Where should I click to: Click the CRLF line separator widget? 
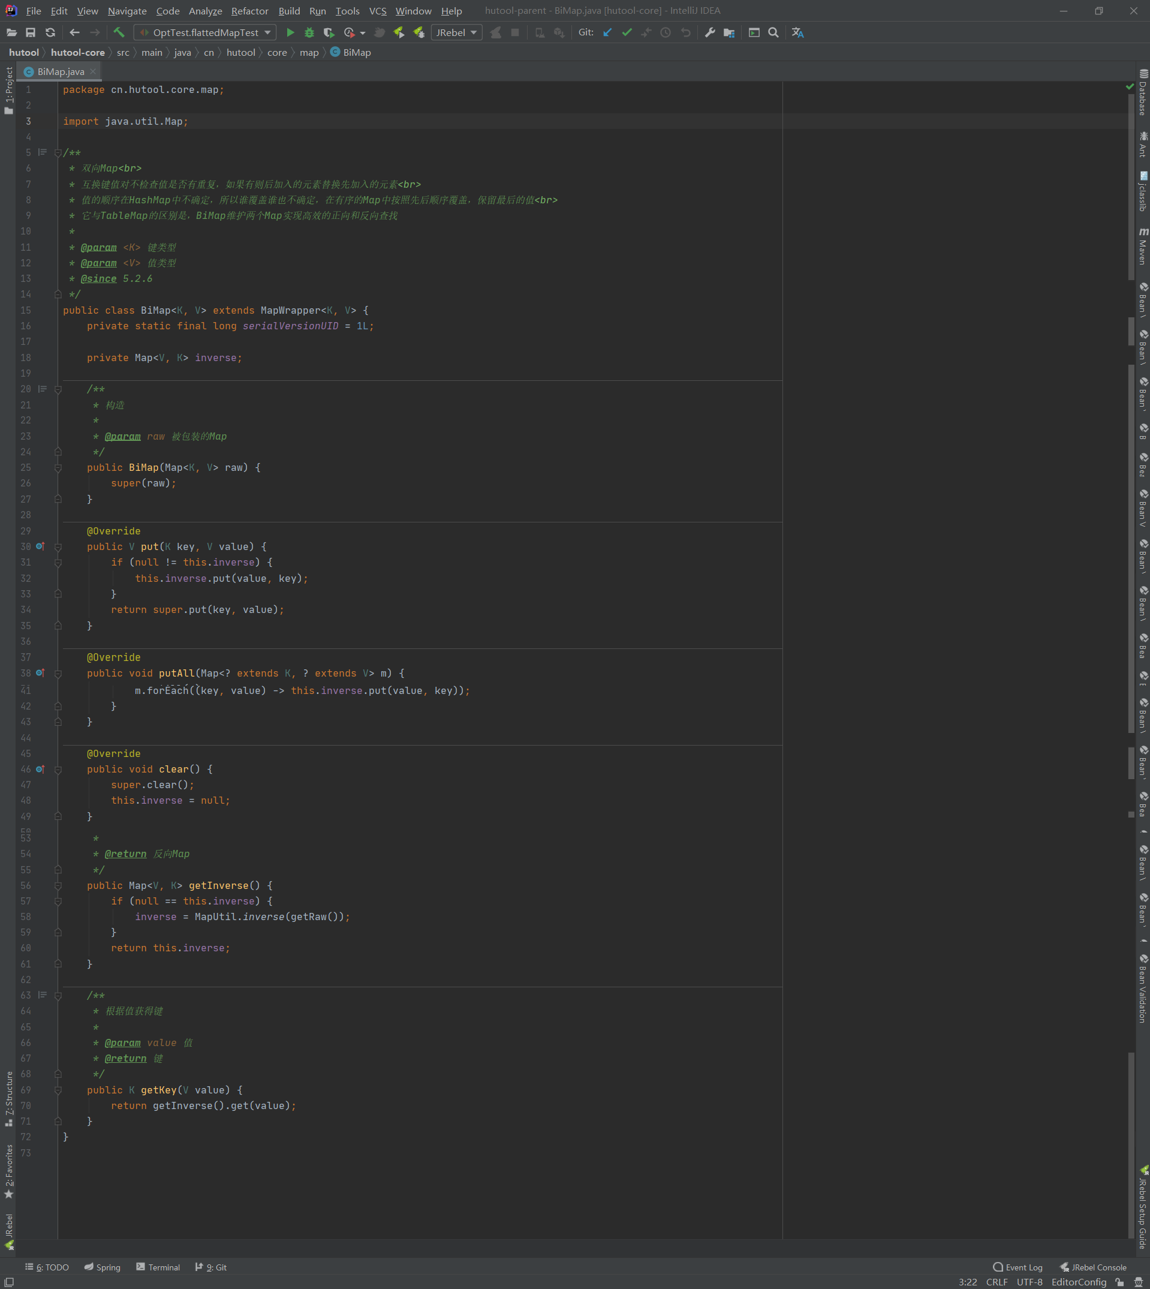(997, 1282)
